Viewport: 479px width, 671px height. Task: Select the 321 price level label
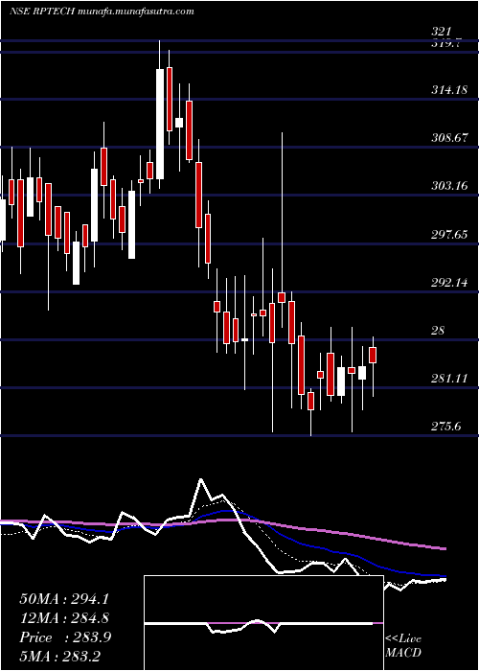(442, 32)
